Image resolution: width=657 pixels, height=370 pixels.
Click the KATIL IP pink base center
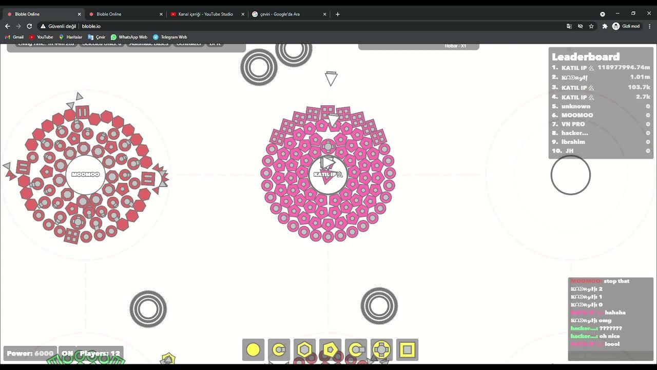328,175
